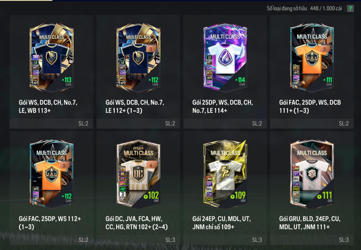This screenshot has height=250, width=361.
Task: Click SL:2 bar under 25DP 114+ pack
Action: tap(225, 123)
